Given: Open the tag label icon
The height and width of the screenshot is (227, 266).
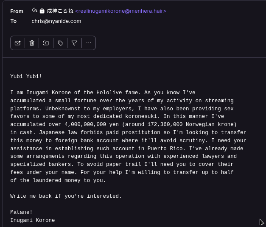Looking at the screenshot, I should [60, 43].
